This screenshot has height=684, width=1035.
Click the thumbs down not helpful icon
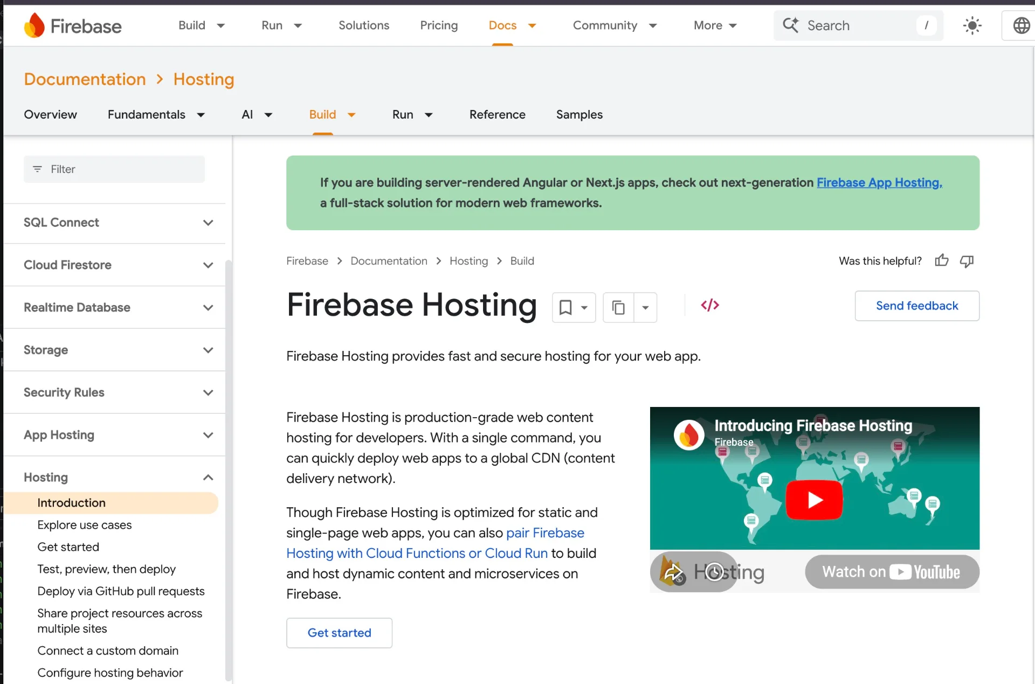click(x=967, y=261)
